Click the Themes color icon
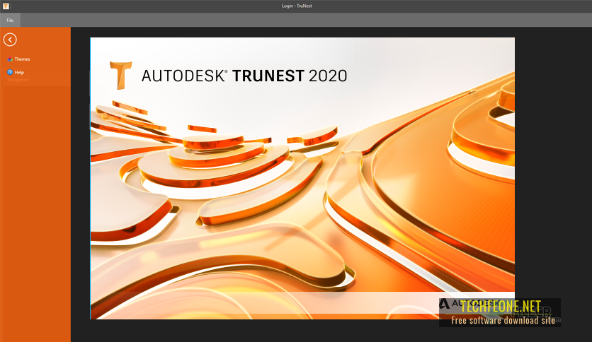This screenshot has width=592, height=342. [10, 59]
